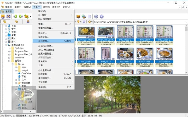188x117 pixels.
Task: Expand the Windows folder node
Action: [9, 58]
